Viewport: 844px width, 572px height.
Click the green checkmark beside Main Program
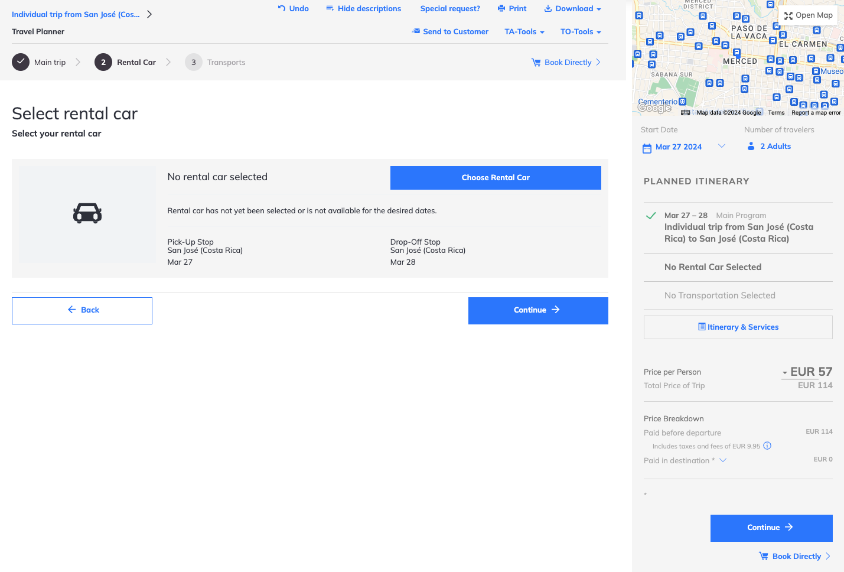coord(651,216)
